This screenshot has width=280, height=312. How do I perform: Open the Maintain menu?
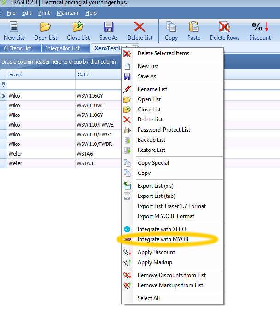(67, 13)
